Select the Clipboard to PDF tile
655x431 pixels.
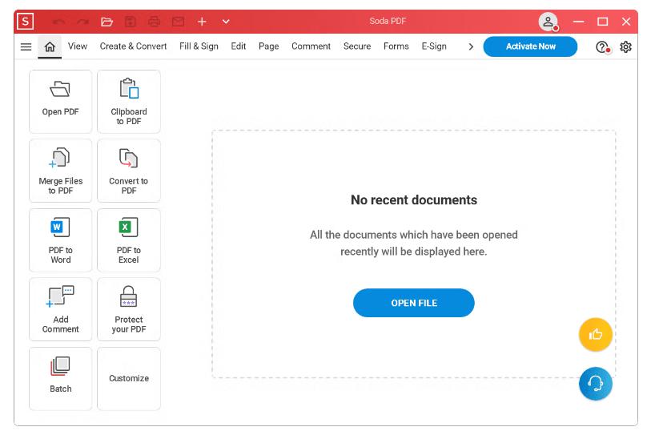[129, 101]
